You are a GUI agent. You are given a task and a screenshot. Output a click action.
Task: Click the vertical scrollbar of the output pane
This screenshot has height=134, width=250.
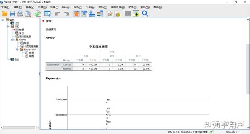pyautogui.click(x=248, y=68)
